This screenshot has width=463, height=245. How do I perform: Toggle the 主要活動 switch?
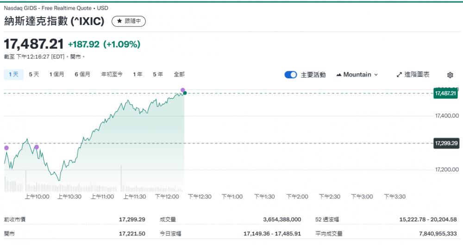(x=291, y=75)
